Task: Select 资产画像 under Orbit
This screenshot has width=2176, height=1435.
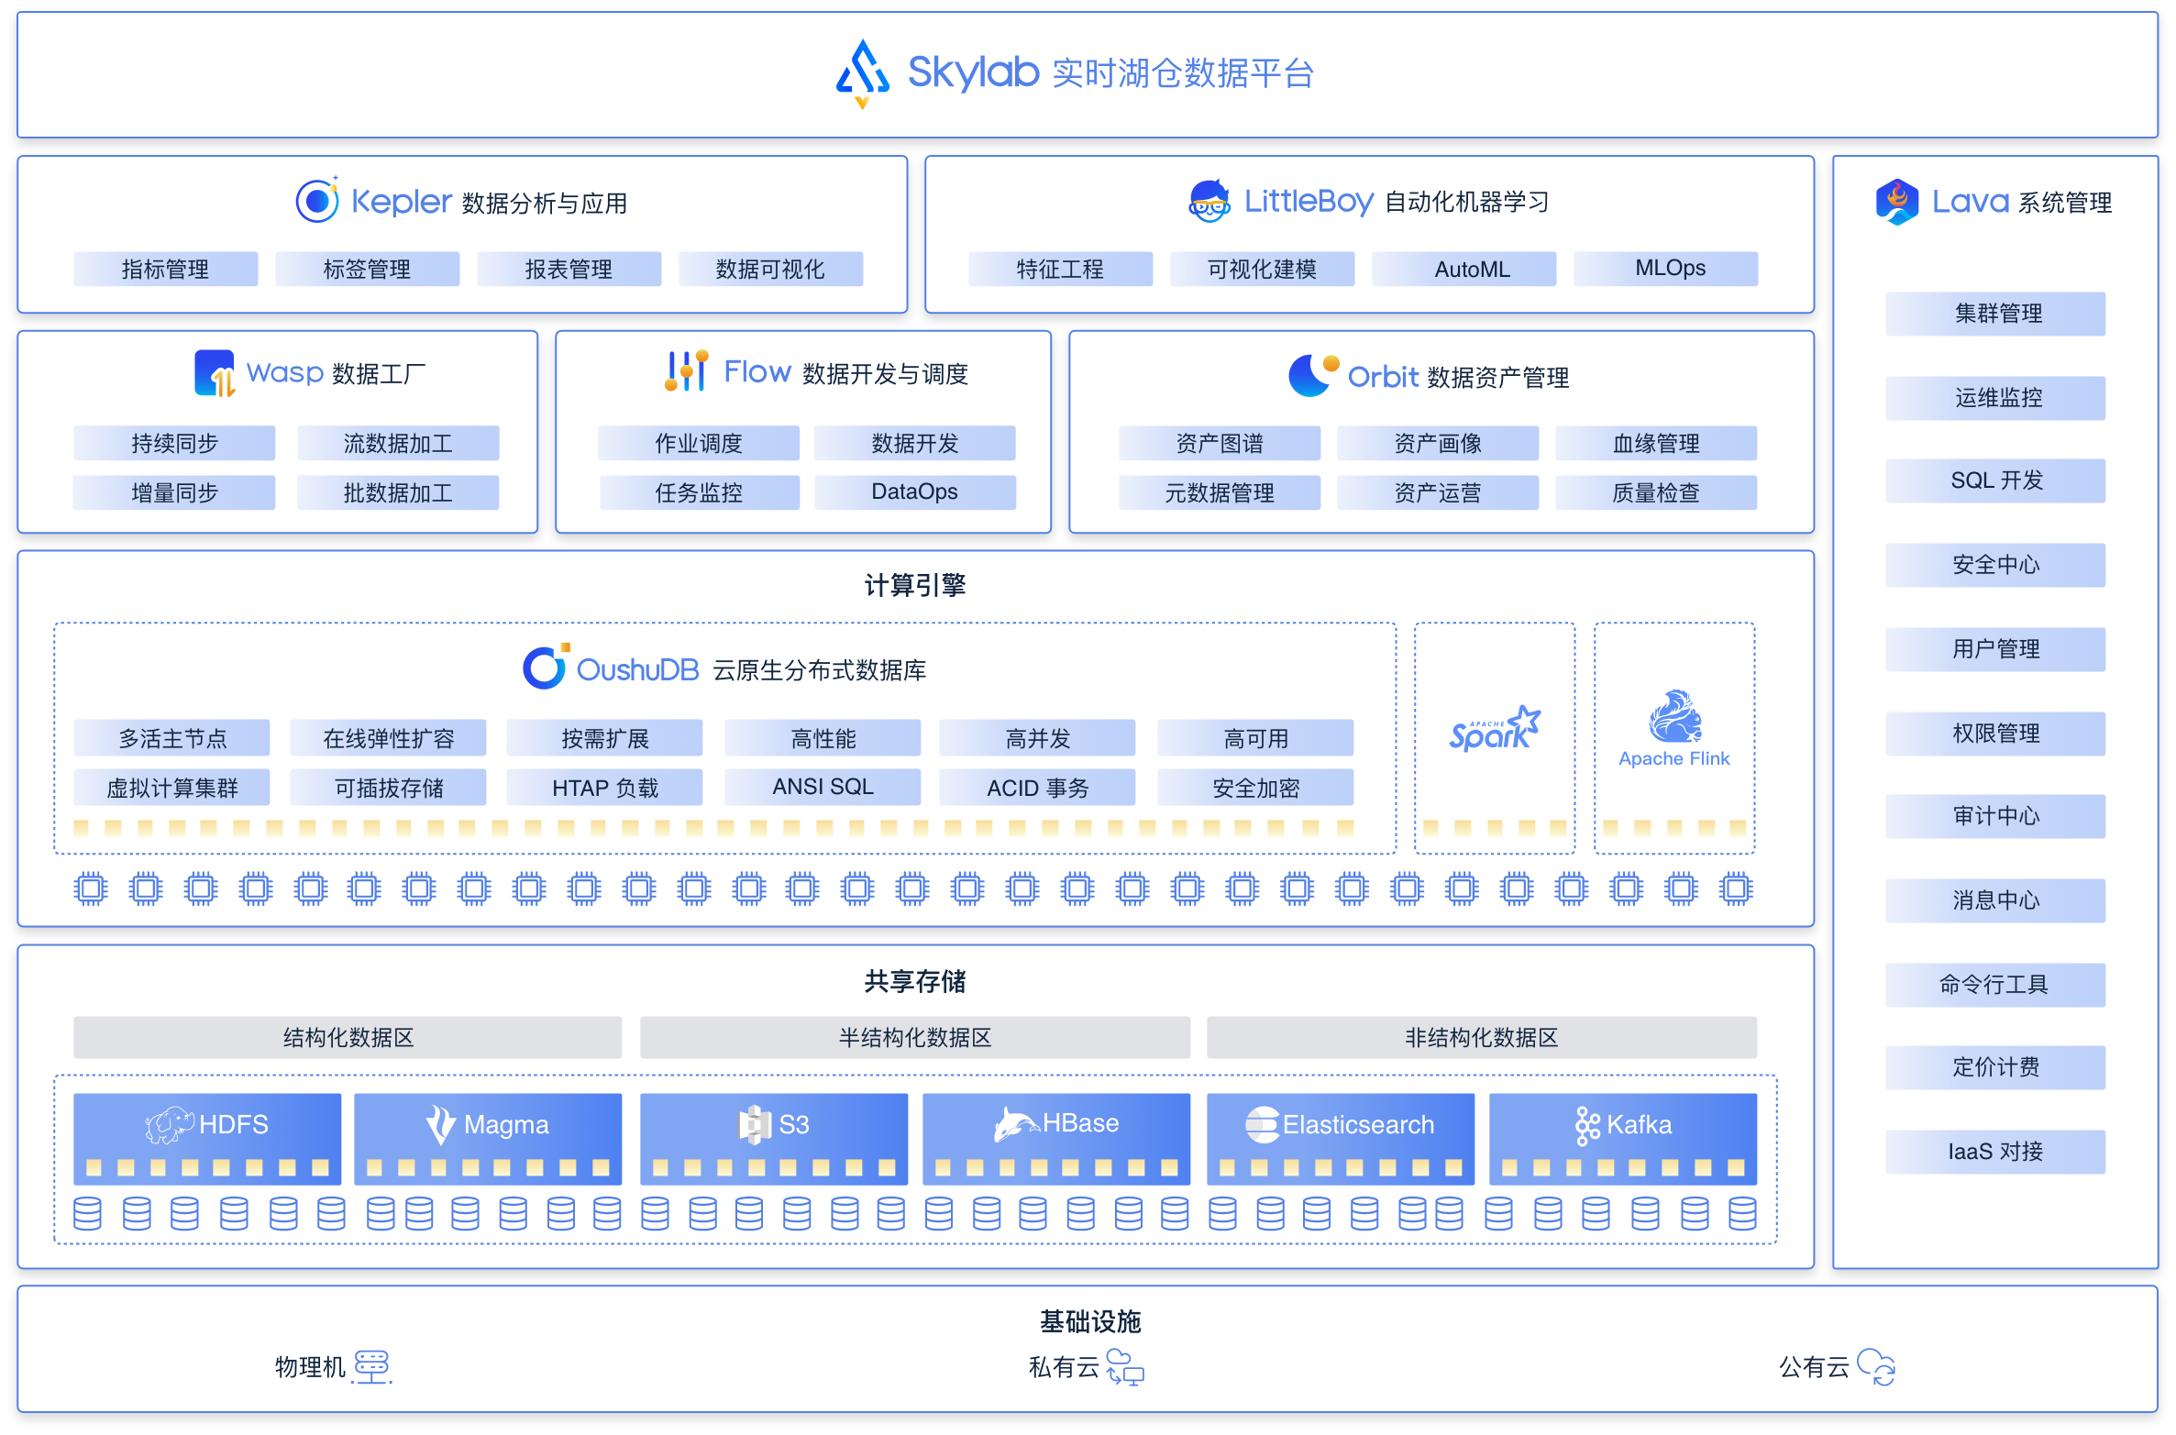Action: [x=1438, y=443]
